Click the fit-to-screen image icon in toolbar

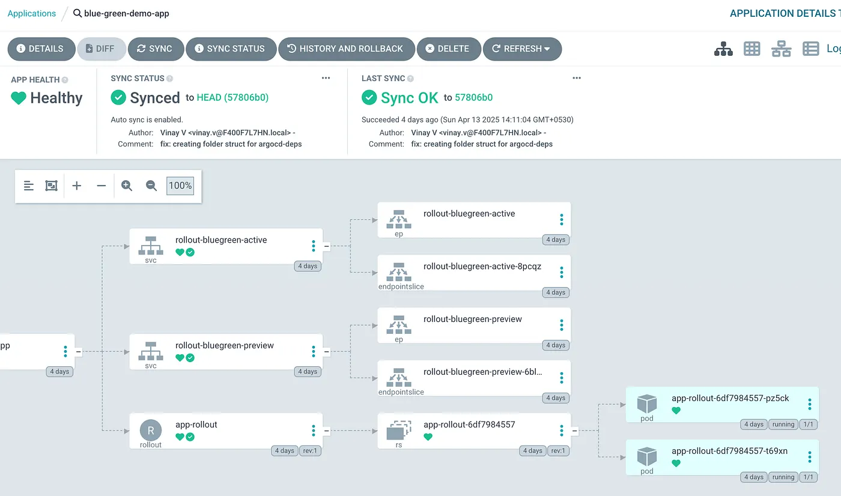pos(52,186)
